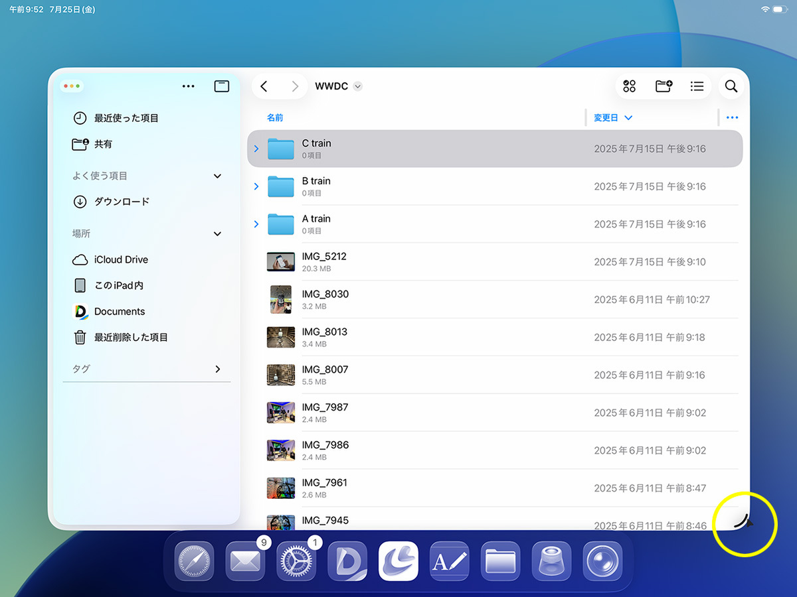Create a new folder with toolbar icon
Viewport: 797px width, 597px height.
[664, 86]
